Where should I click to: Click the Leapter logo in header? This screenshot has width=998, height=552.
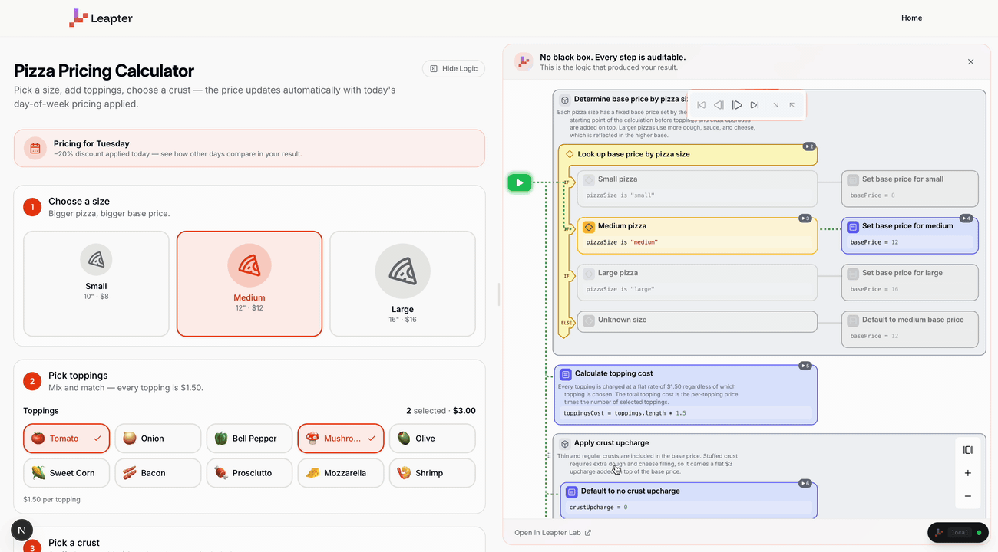(101, 18)
